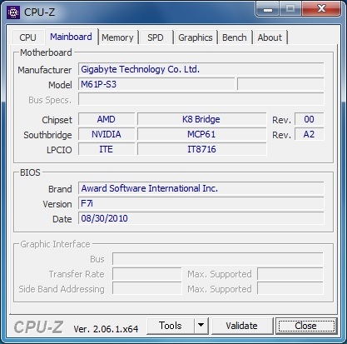Click the CPU-Z application icon in title bar
The height and width of the screenshot is (344, 347).
[x=13, y=12]
